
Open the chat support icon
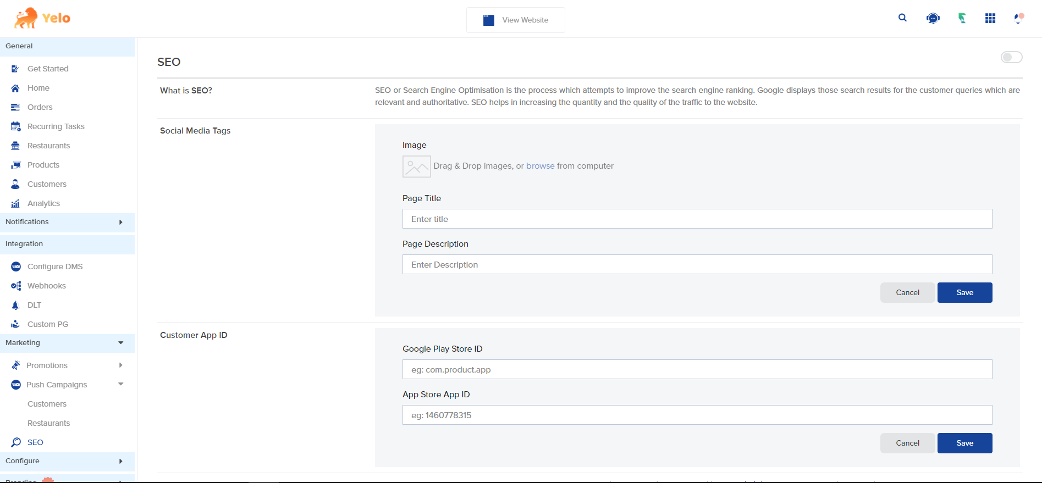(x=933, y=19)
